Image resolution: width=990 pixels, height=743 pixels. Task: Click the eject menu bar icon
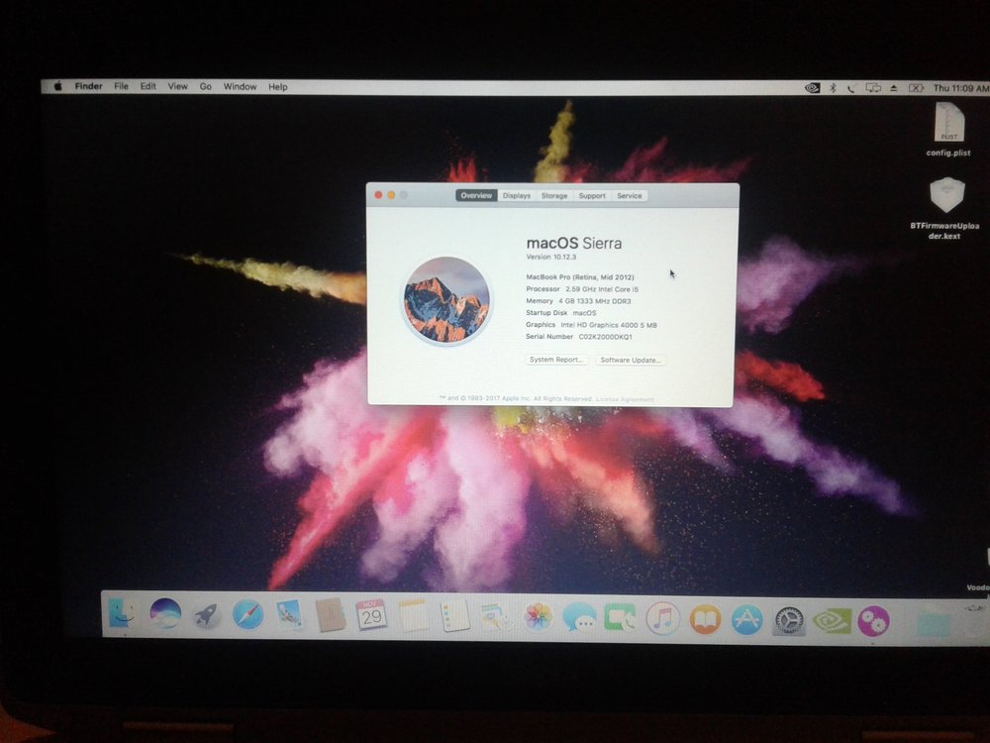pos(893,88)
